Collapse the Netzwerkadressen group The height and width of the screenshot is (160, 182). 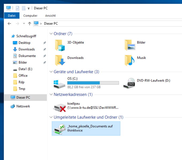pyautogui.click(x=51, y=95)
